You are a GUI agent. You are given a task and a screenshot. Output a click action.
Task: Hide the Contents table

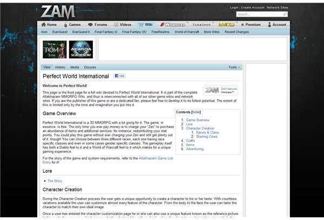[x=195, y=112]
